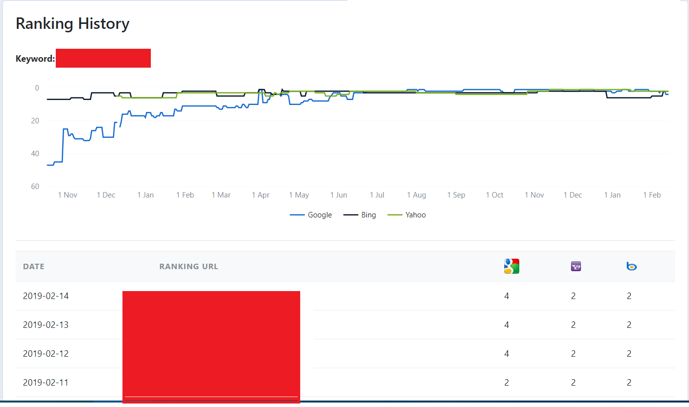The height and width of the screenshot is (407, 689).
Task: Click the DATE column header
Action: click(34, 267)
